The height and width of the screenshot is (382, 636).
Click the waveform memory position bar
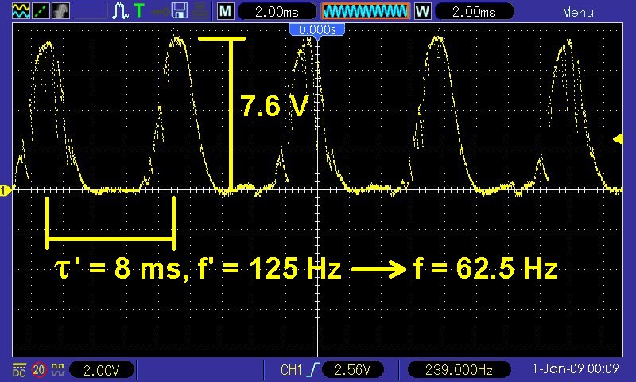click(365, 11)
